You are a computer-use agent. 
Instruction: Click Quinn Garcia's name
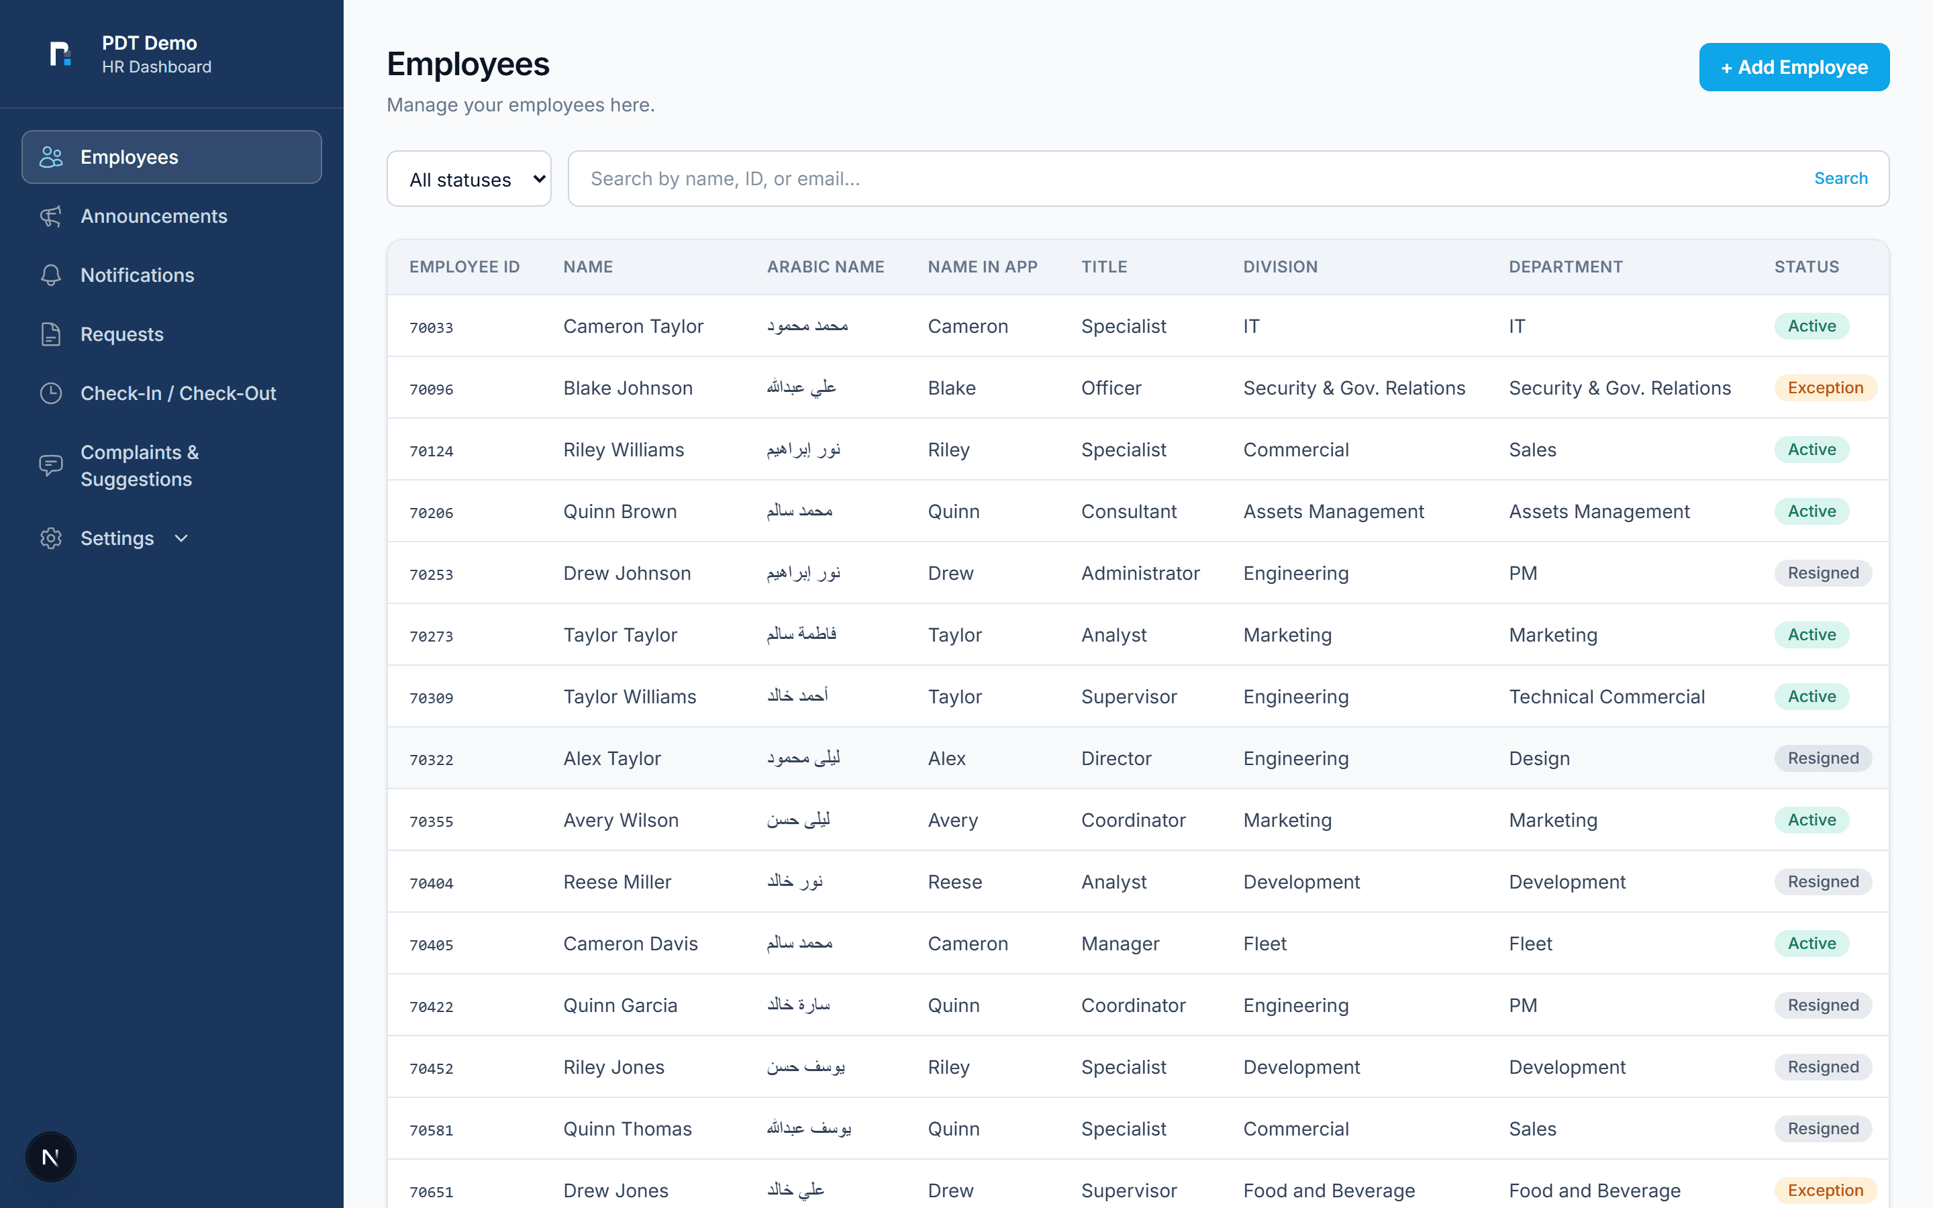pos(620,1005)
